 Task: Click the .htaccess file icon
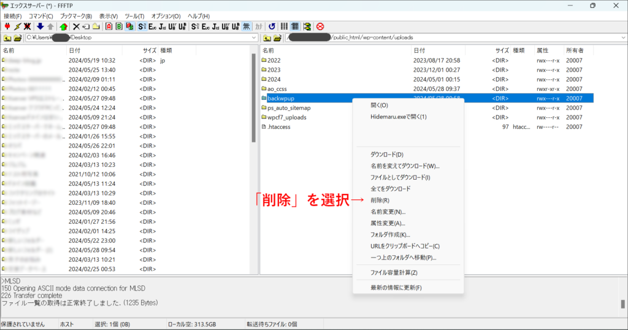coord(264,126)
